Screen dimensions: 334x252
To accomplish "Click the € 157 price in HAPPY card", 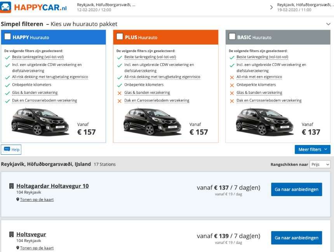I will coord(87,132).
